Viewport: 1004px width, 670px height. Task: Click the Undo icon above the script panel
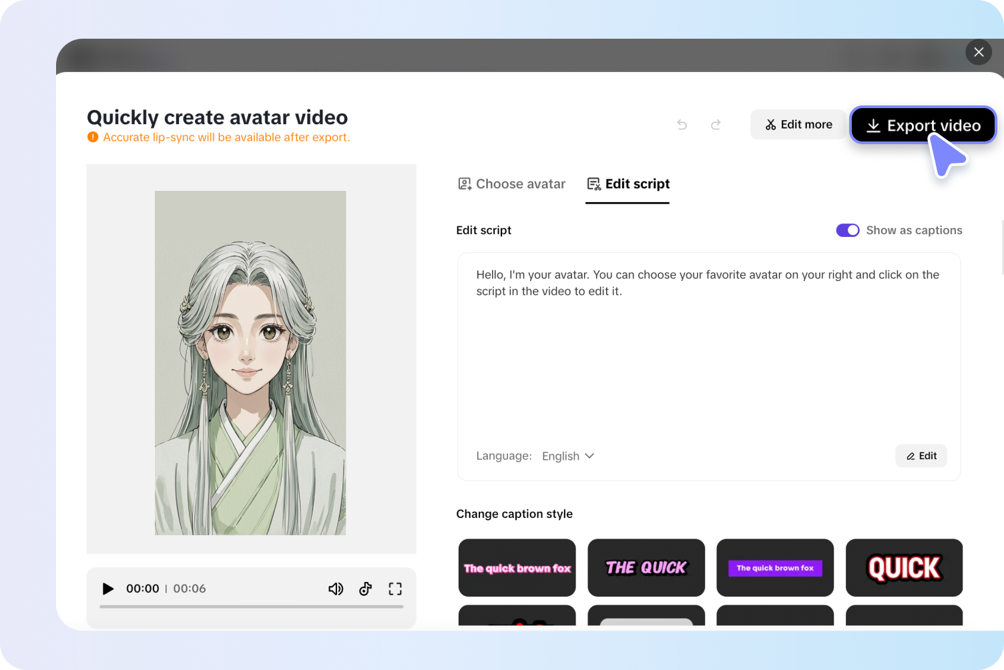pos(682,124)
